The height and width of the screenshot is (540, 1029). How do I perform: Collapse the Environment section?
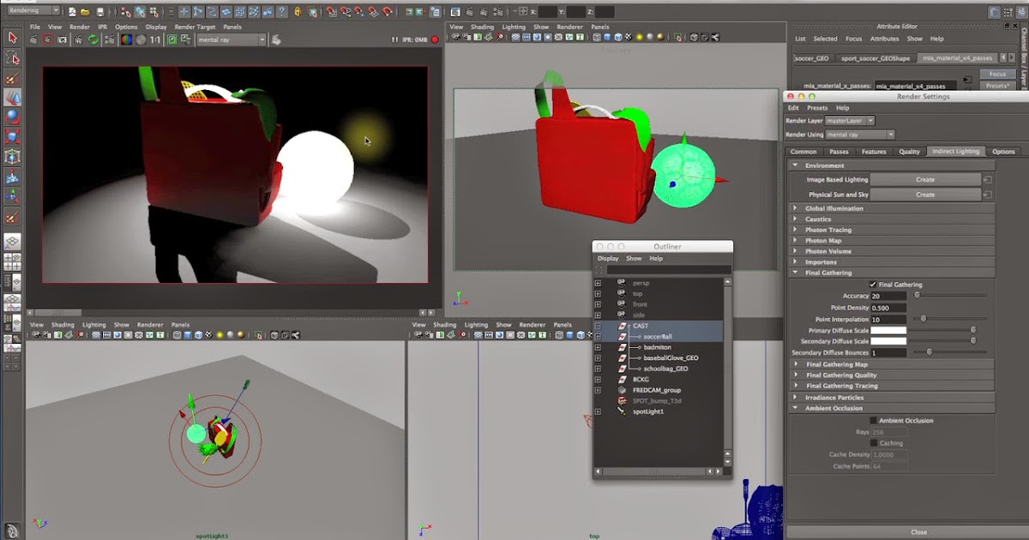coord(793,165)
